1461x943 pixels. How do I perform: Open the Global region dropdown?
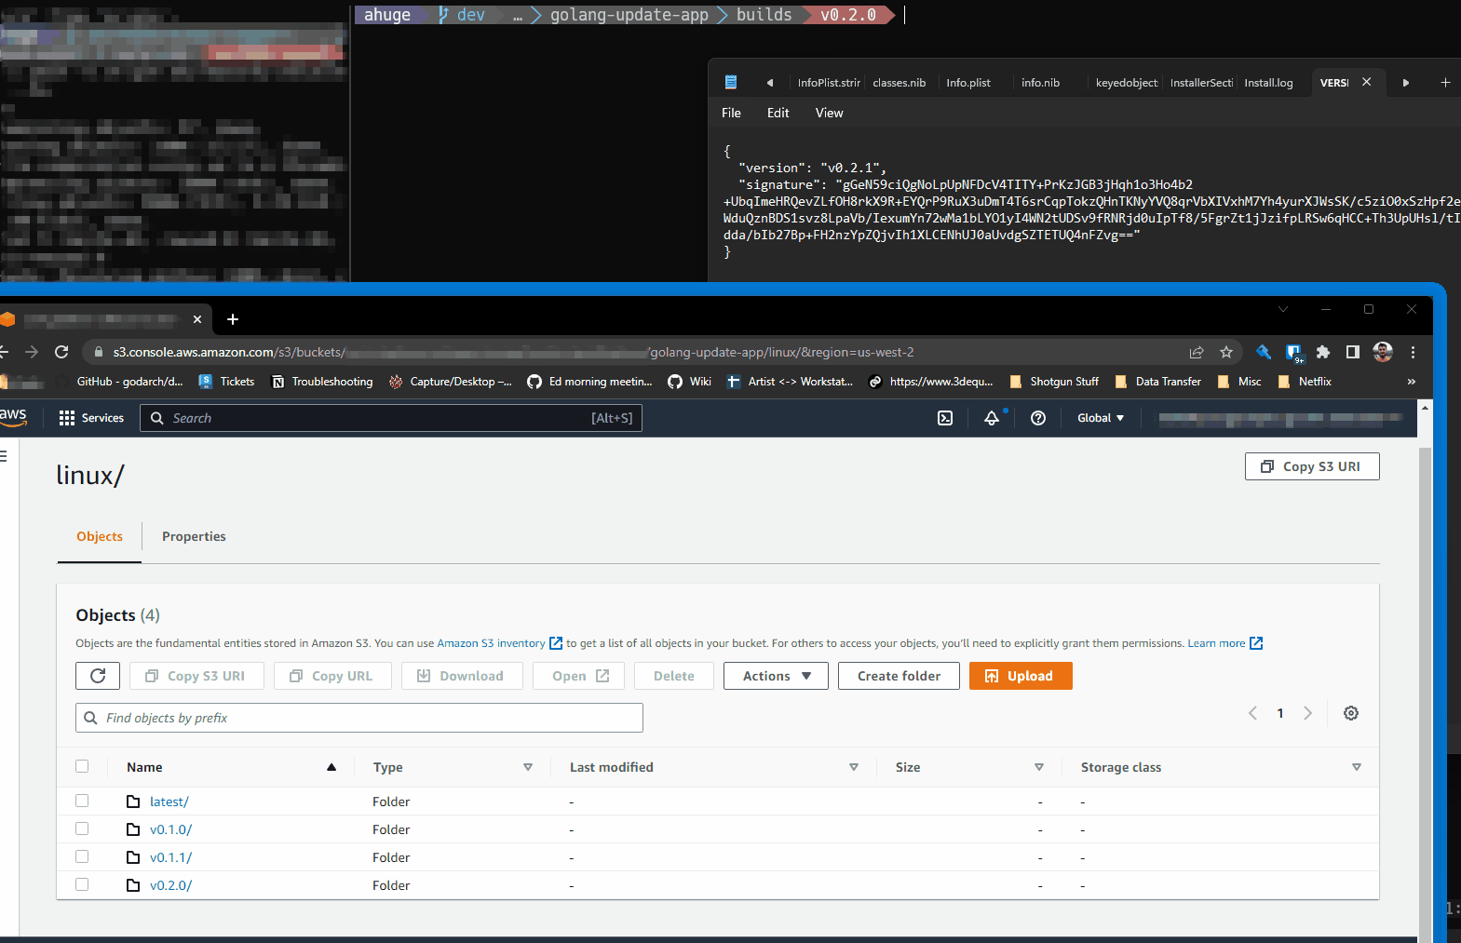point(1101,418)
